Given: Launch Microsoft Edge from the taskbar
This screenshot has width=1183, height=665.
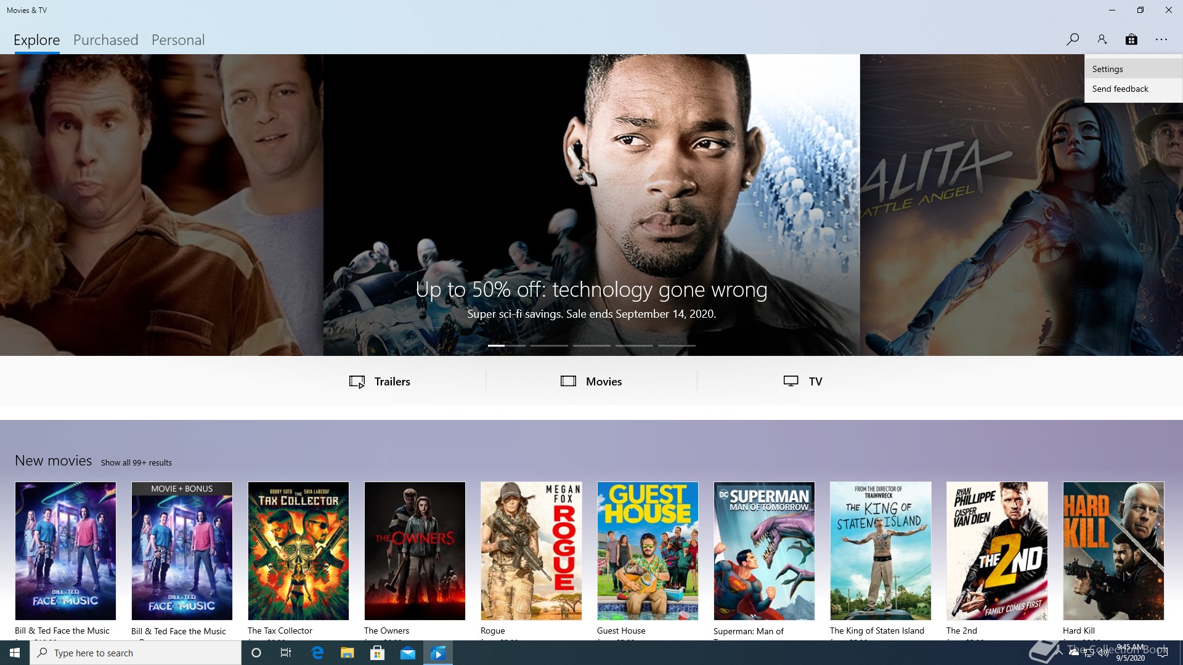Looking at the screenshot, I should pyautogui.click(x=317, y=653).
